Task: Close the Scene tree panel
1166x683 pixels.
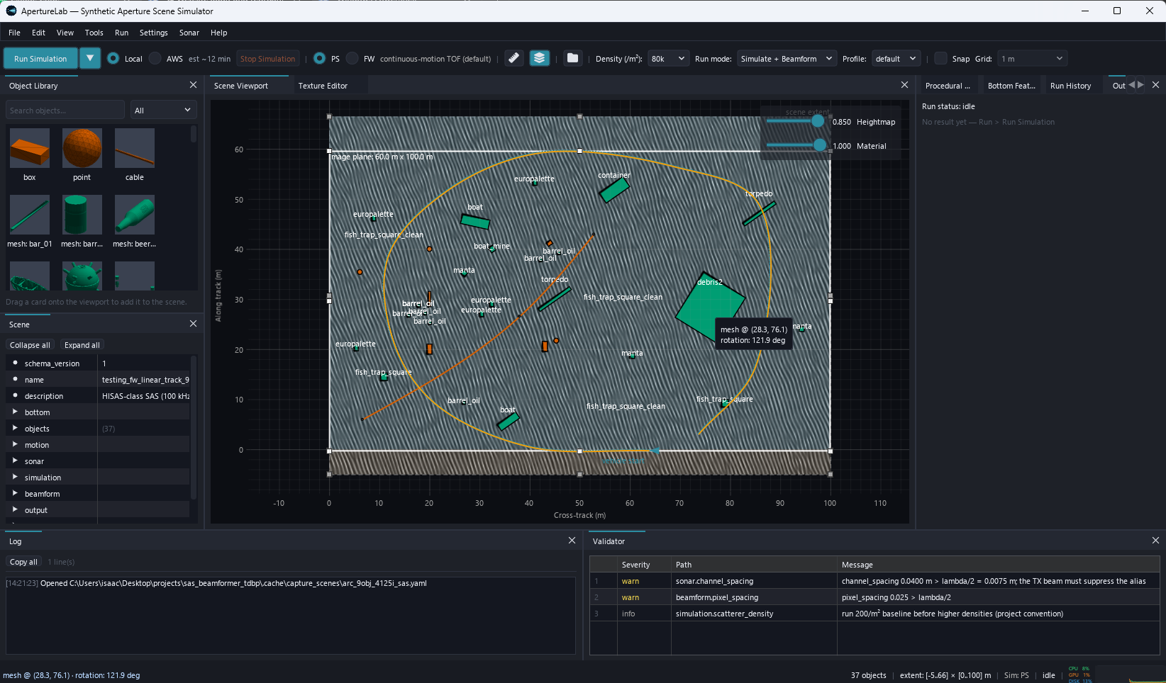Action: (x=193, y=324)
